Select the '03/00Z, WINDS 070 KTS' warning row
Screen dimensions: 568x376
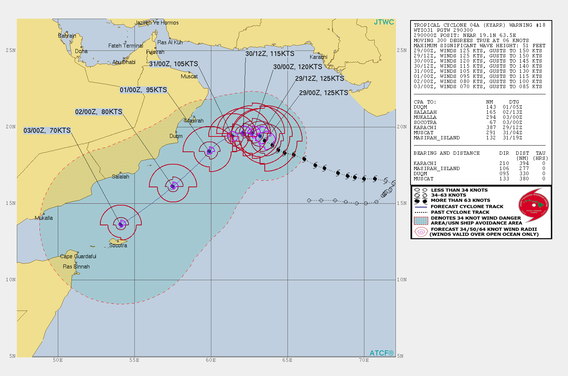[478, 87]
